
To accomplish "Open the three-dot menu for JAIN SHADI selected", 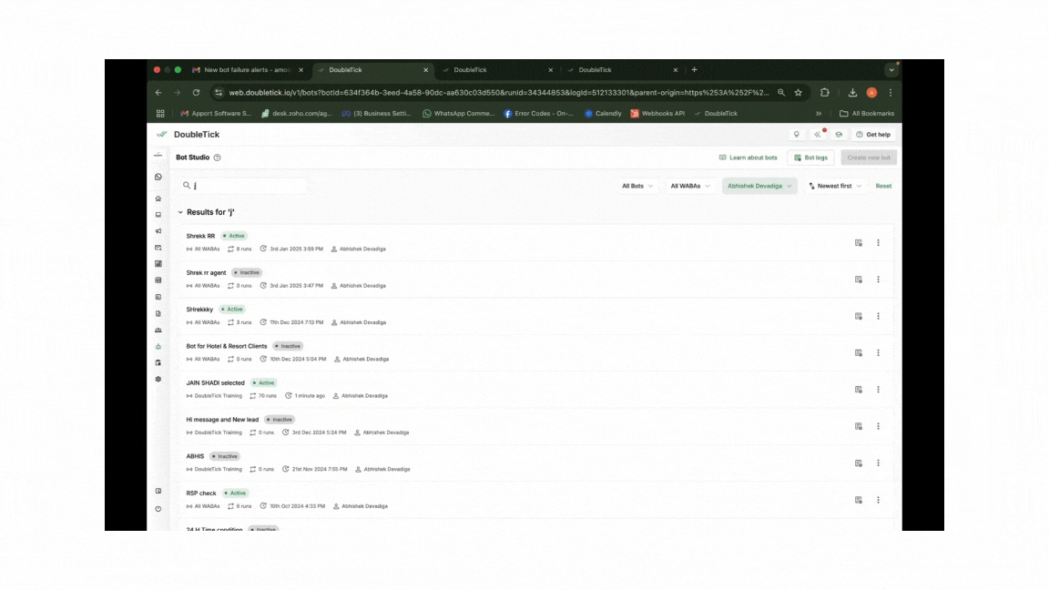I will (x=878, y=390).
